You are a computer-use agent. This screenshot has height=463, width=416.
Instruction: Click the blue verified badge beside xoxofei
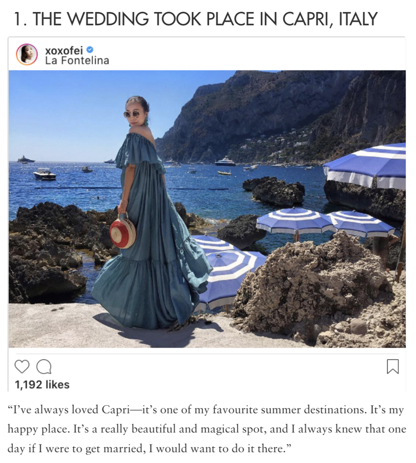coord(89,50)
